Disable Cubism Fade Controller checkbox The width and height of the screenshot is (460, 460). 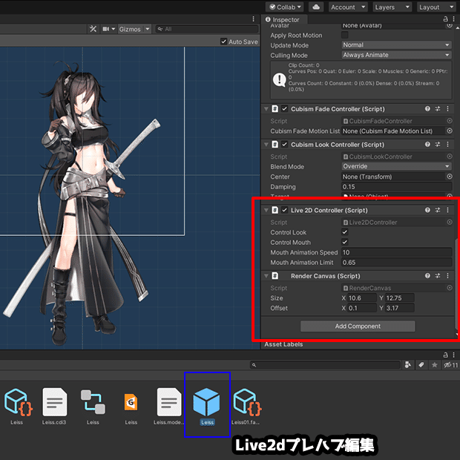(x=284, y=109)
